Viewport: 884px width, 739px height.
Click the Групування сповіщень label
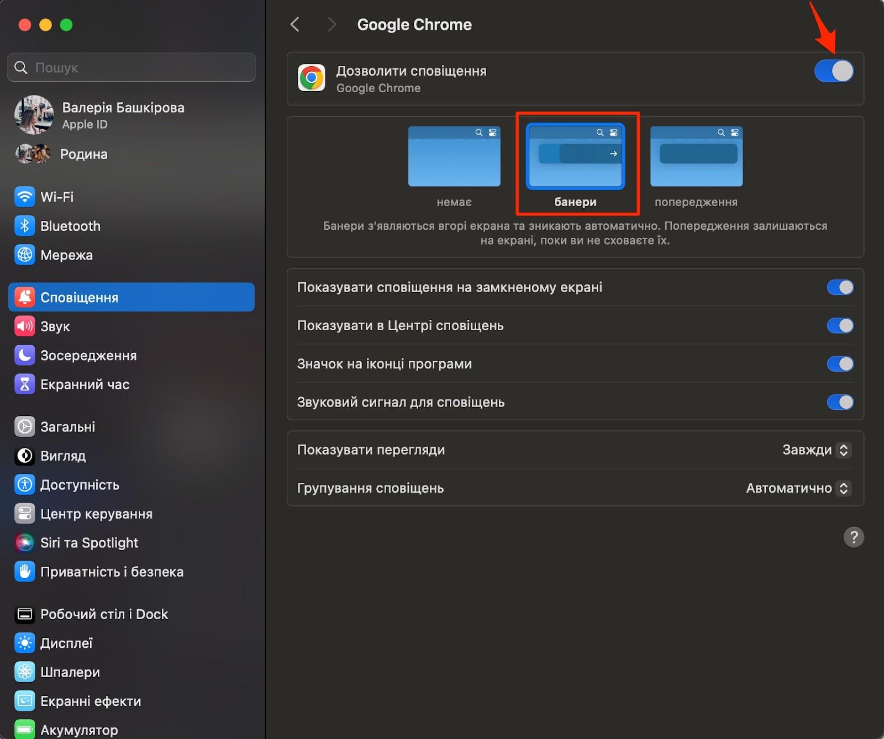370,488
